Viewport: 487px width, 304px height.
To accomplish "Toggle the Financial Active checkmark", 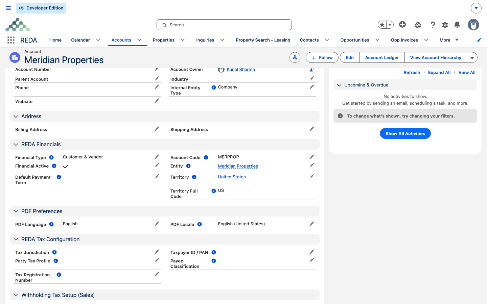I will click(x=66, y=166).
